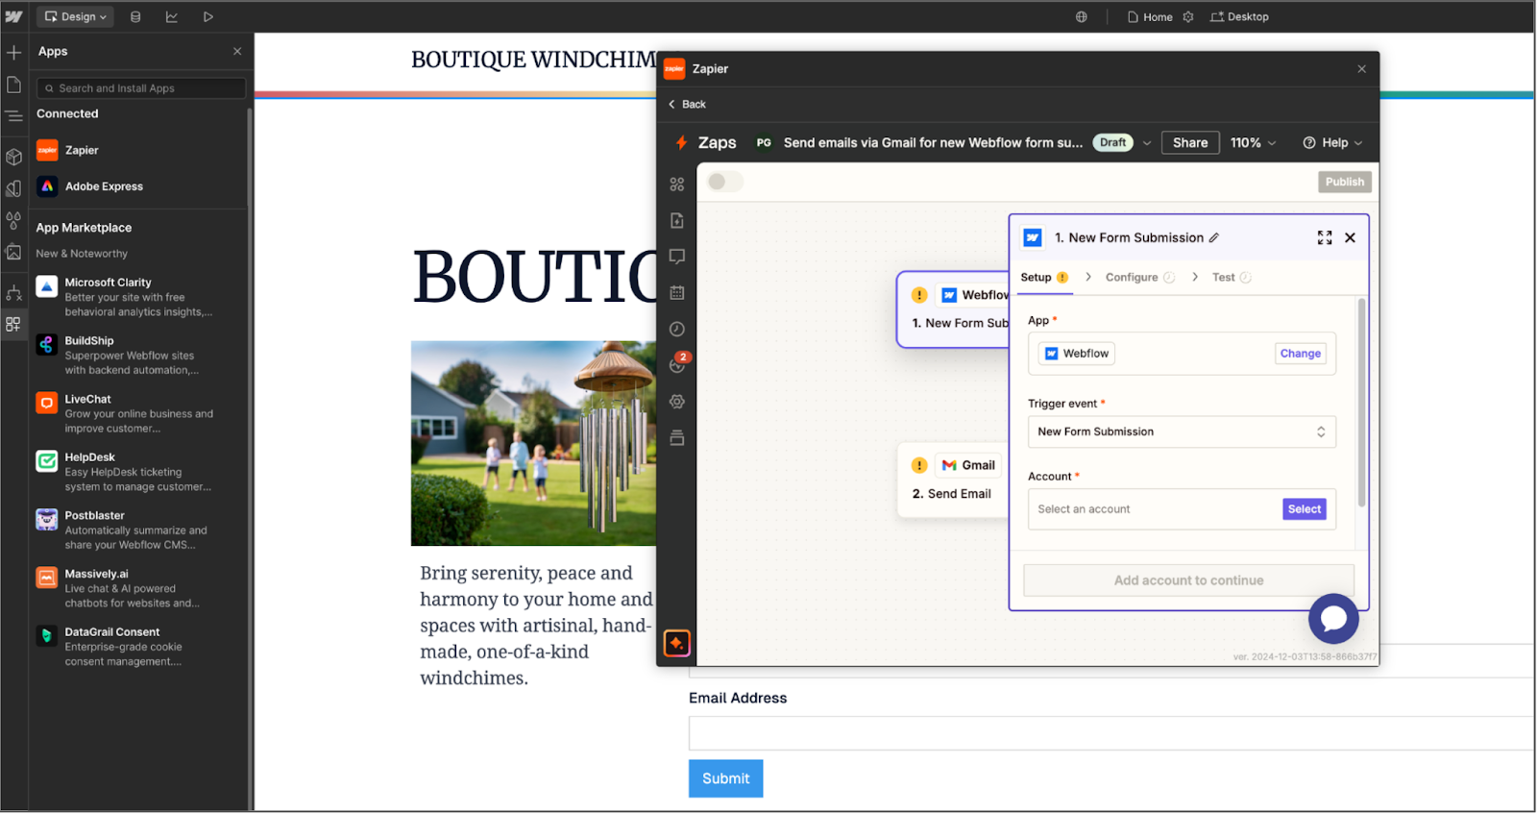Open Zapier issues icon with badge 2
Viewport: 1537px width, 814px height.
(678, 363)
